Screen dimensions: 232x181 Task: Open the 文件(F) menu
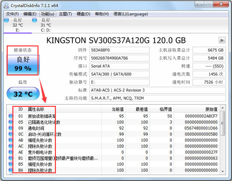12,14
